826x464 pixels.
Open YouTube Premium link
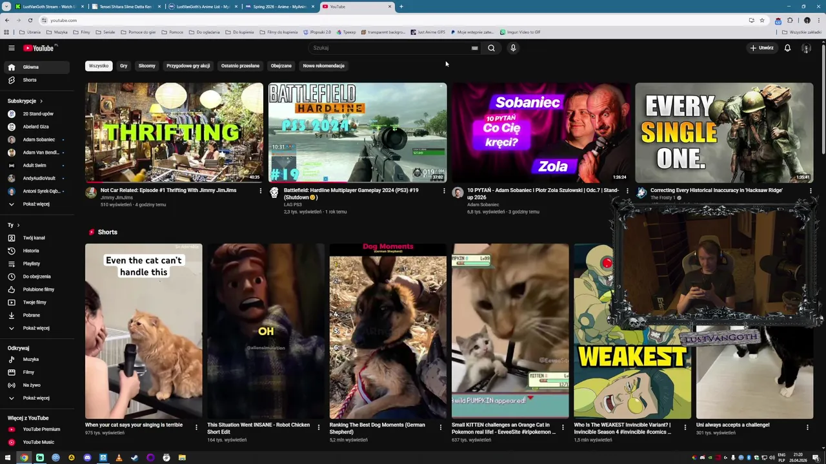(x=37, y=429)
